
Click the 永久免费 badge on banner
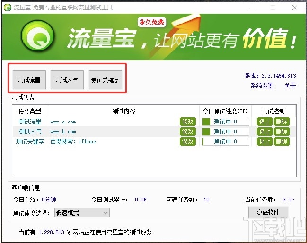152,22
